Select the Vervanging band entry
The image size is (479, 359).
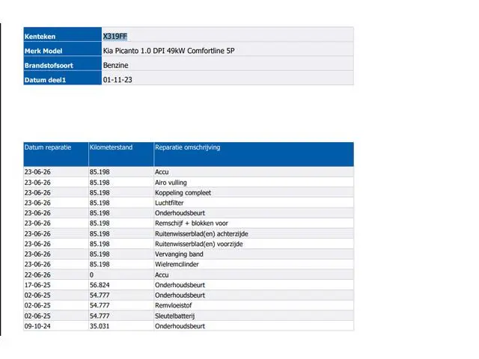[179, 254]
